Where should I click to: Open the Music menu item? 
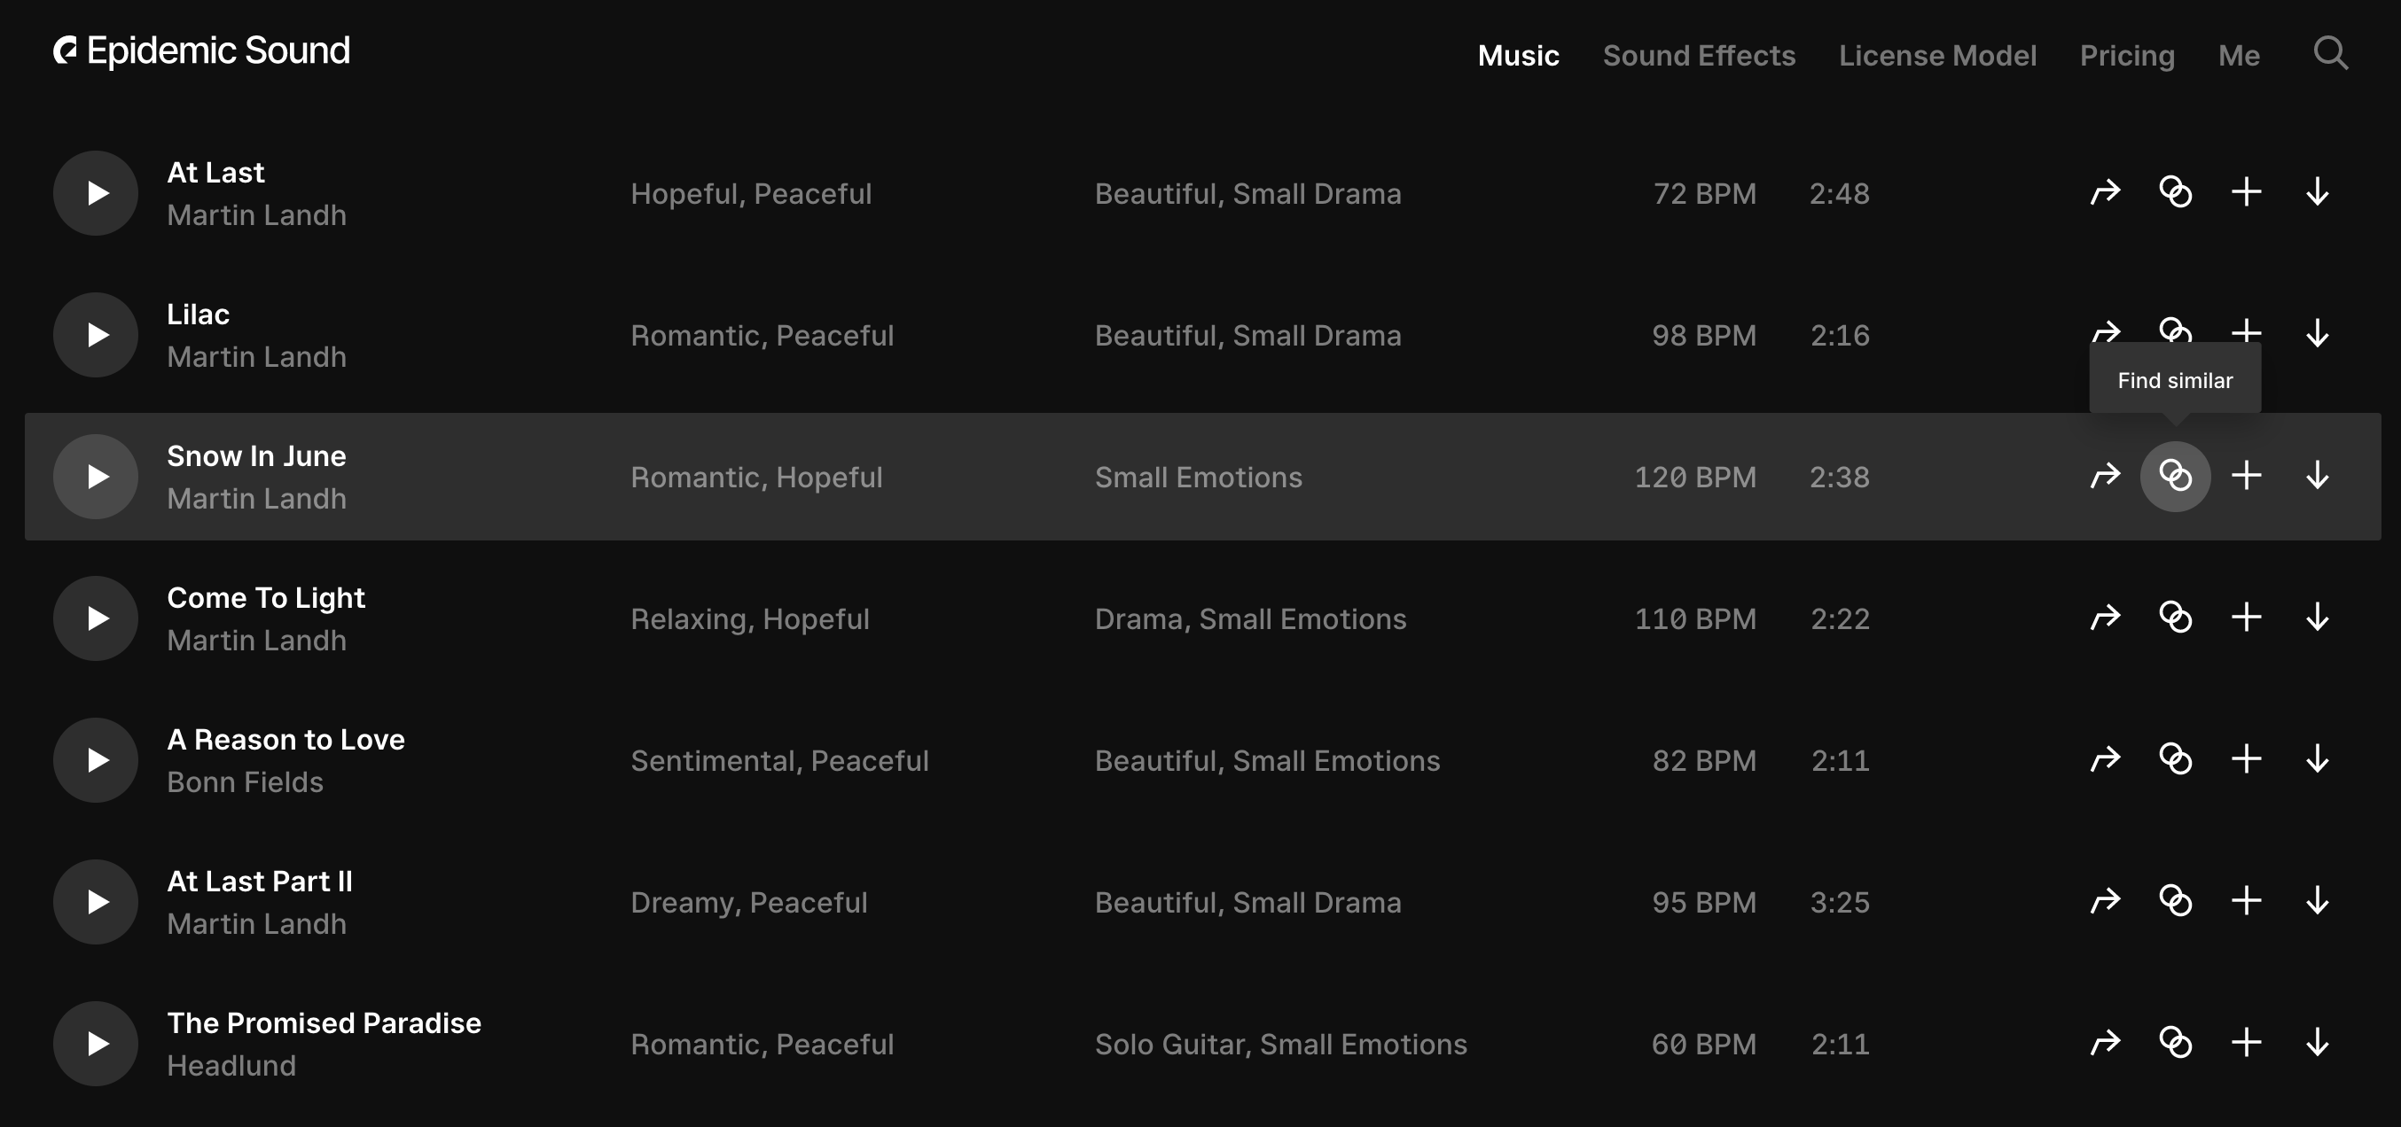1518,55
